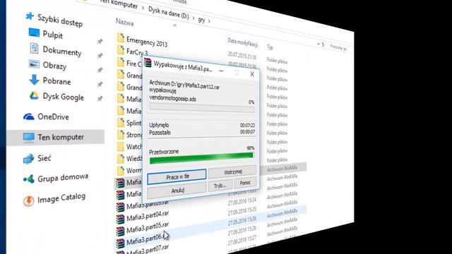The height and width of the screenshot is (254, 452).
Task: Sort by Nazwa column header
Action: coord(124,22)
